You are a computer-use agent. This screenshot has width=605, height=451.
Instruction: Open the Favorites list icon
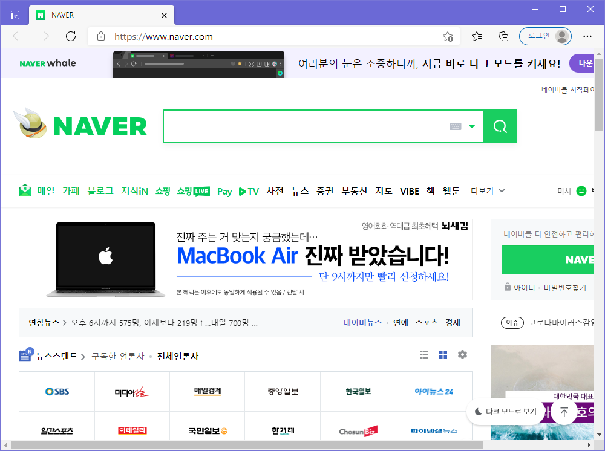coord(477,36)
